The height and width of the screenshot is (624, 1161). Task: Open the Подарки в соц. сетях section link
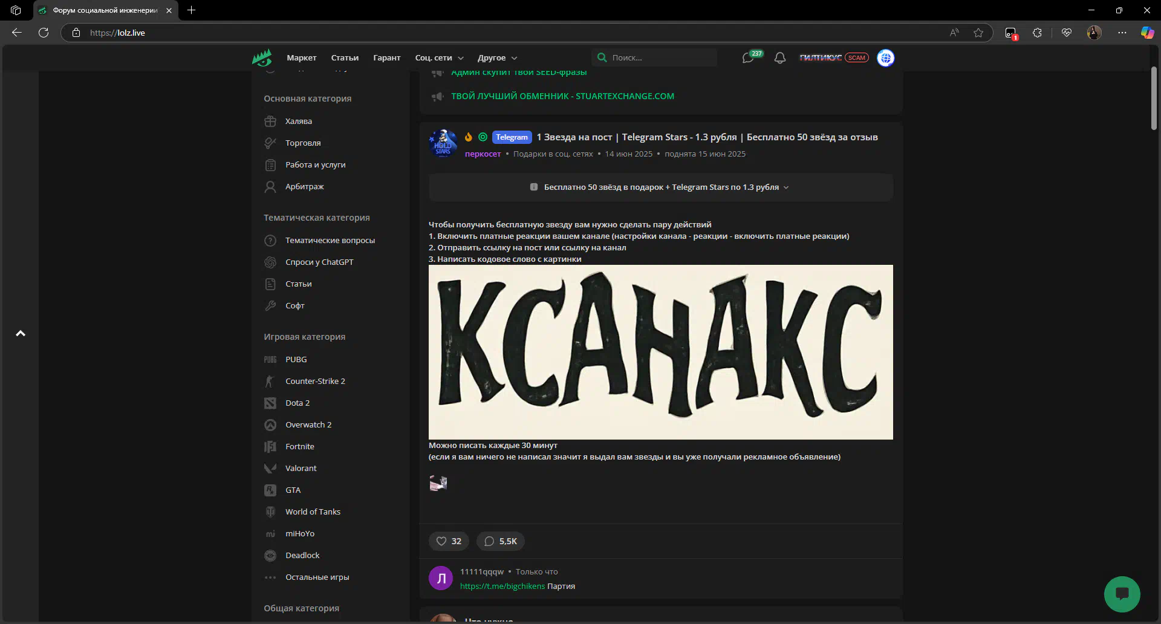(553, 154)
